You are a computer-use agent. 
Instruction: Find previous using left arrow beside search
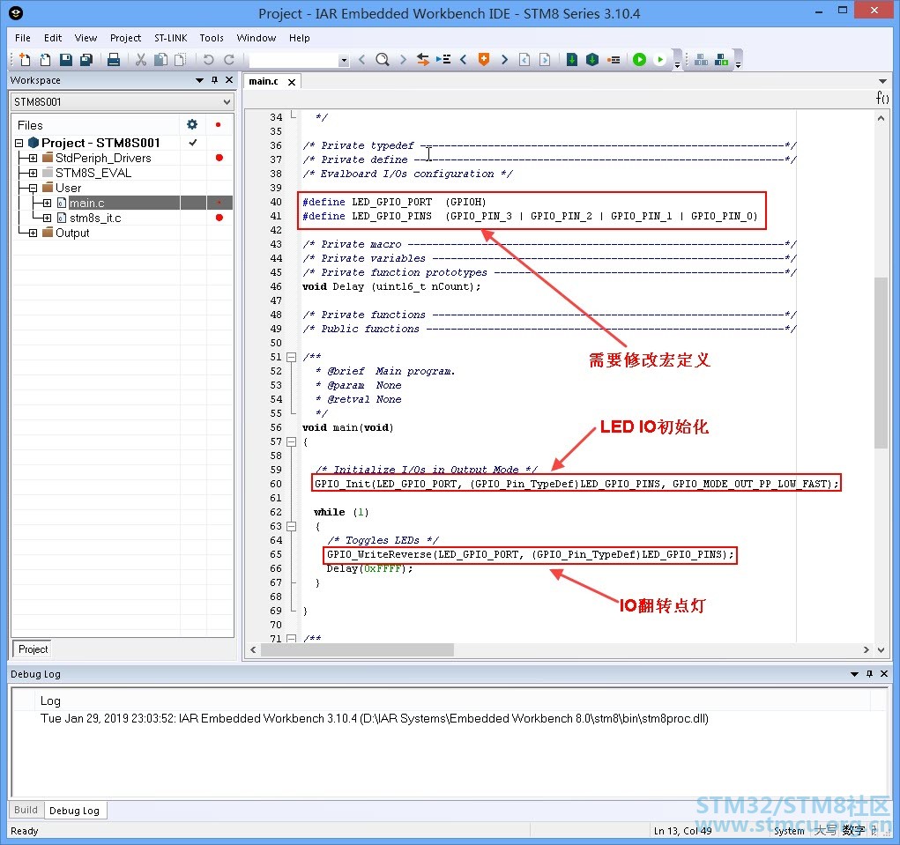tap(362, 60)
